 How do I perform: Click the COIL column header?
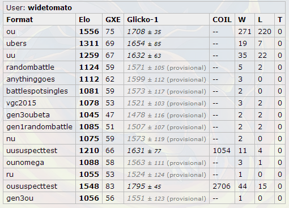pyautogui.click(x=222, y=20)
